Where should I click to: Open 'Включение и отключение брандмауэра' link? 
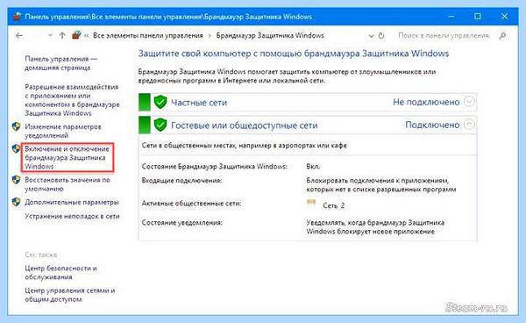(x=68, y=157)
